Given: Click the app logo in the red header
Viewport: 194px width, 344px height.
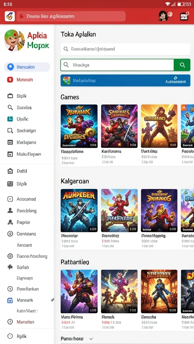Looking at the screenshot, I should (x=10, y=16).
